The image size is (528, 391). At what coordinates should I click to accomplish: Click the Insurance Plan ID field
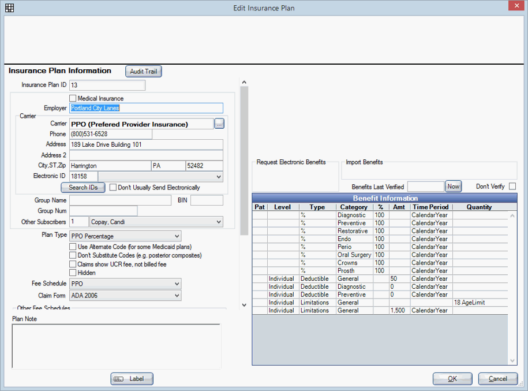pyautogui.click(x=107, y=85)
